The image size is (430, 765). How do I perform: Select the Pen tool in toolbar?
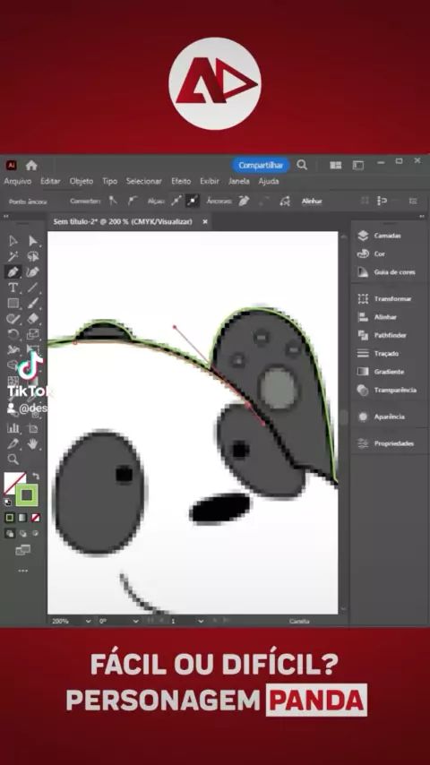click(13, 271)
